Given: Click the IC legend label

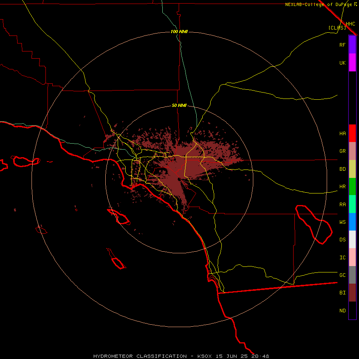Looking at the screenshot, I should [342, 258].
